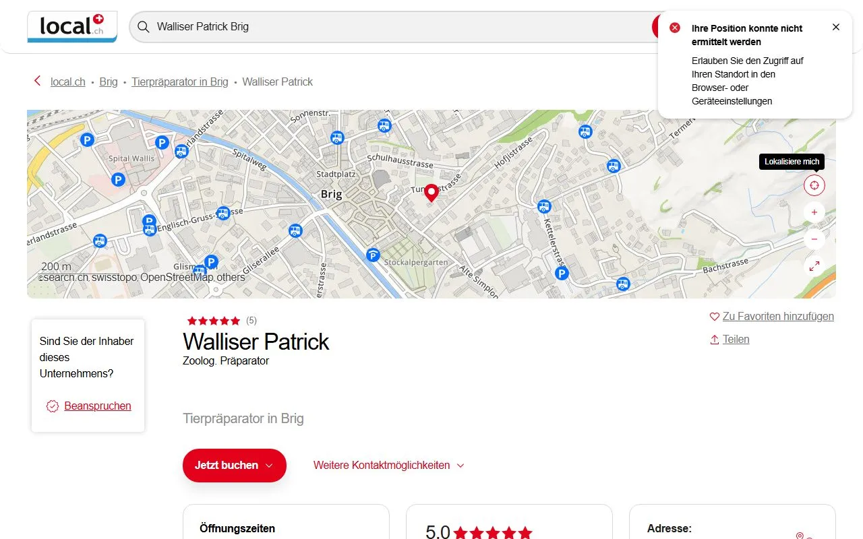This screenshot has height=539, width=863.
Task: Click the map locate-me crosshair icon
Action: pos(814,185)
